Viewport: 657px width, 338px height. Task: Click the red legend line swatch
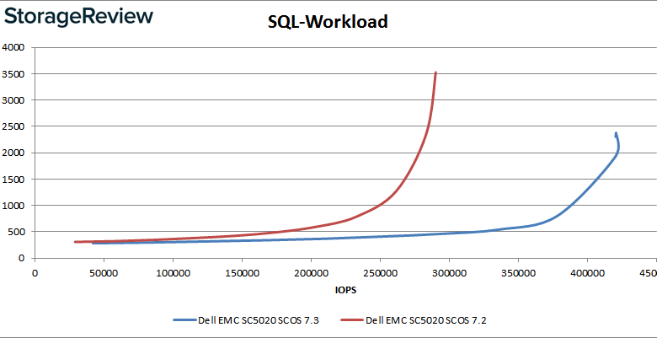(x=351, y=320)
